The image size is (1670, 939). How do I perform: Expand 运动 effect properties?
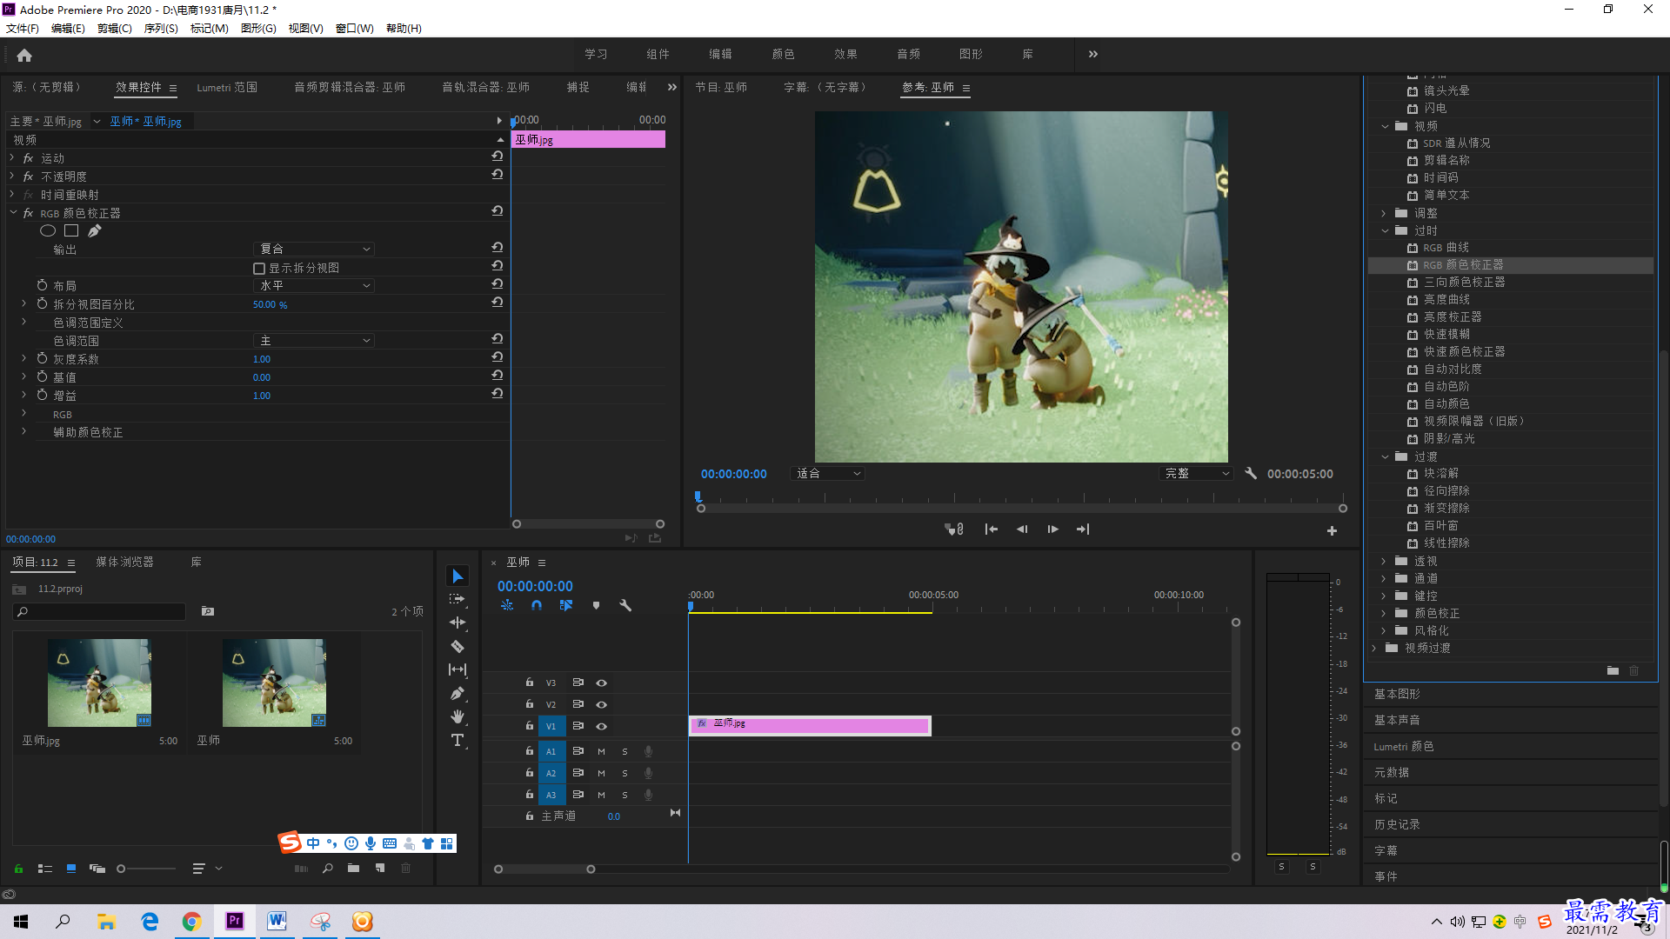12,158
